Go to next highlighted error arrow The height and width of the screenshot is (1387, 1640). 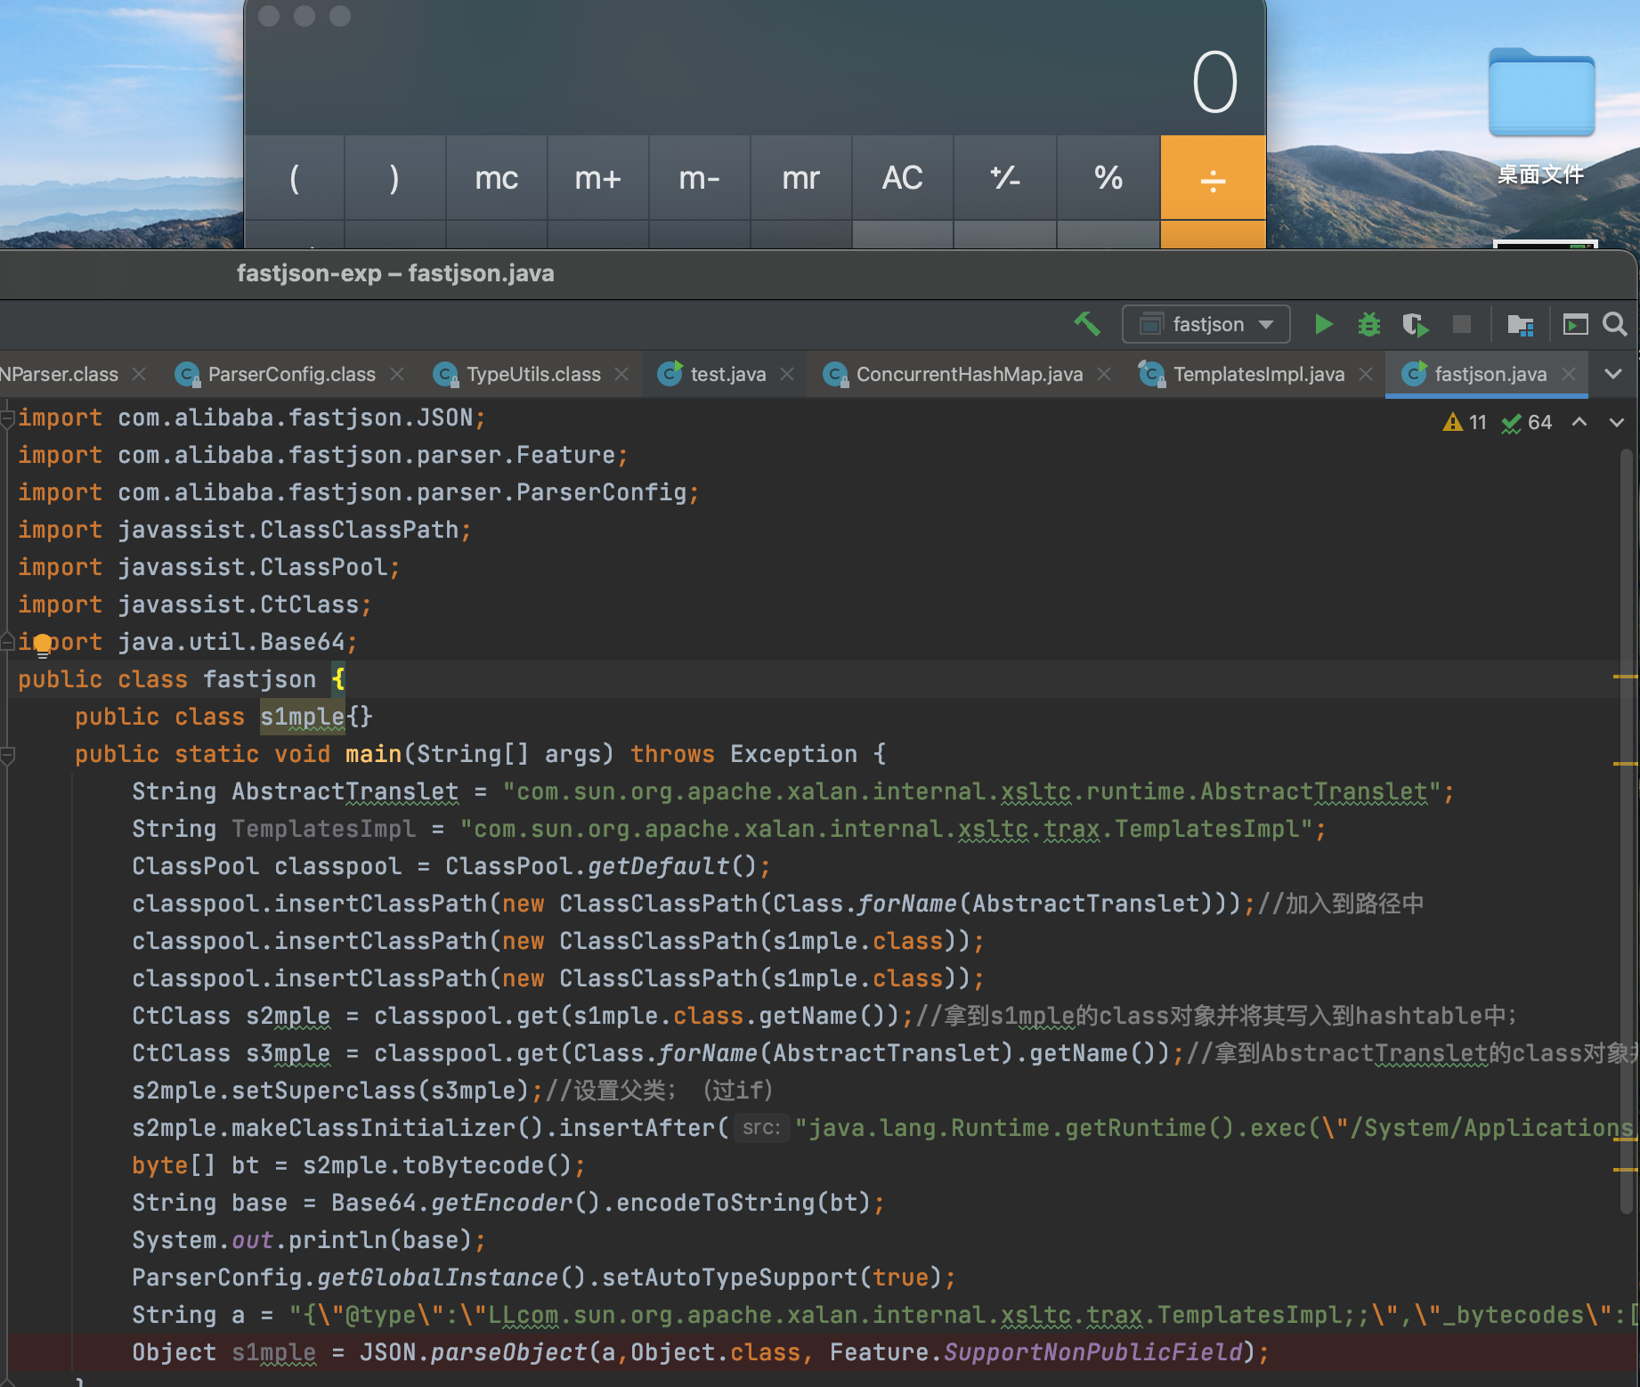pyautogui.click(x=1617, y=422)
